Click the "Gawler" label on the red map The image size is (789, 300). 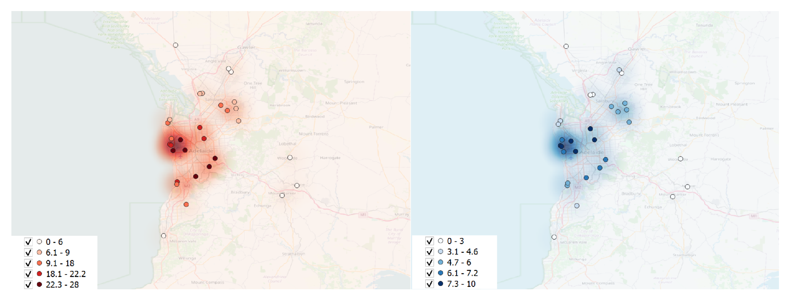pyautogui.click(x=246, y=47)
